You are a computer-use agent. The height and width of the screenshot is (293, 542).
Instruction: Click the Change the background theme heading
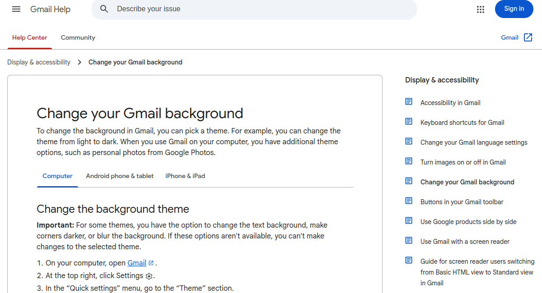pyautogui.click(x=113, y=209)
